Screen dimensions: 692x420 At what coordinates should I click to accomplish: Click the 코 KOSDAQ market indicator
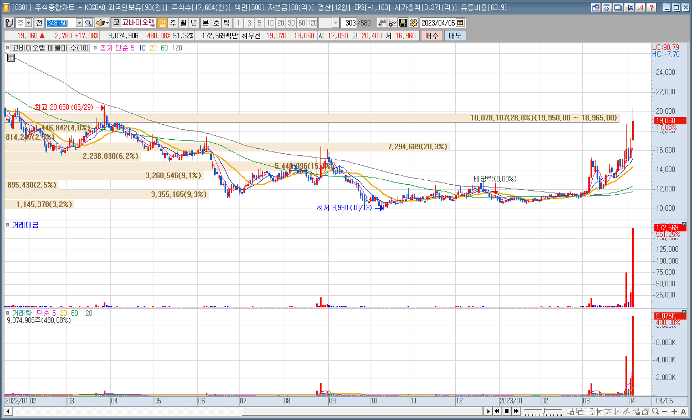(x=116, y=23)
